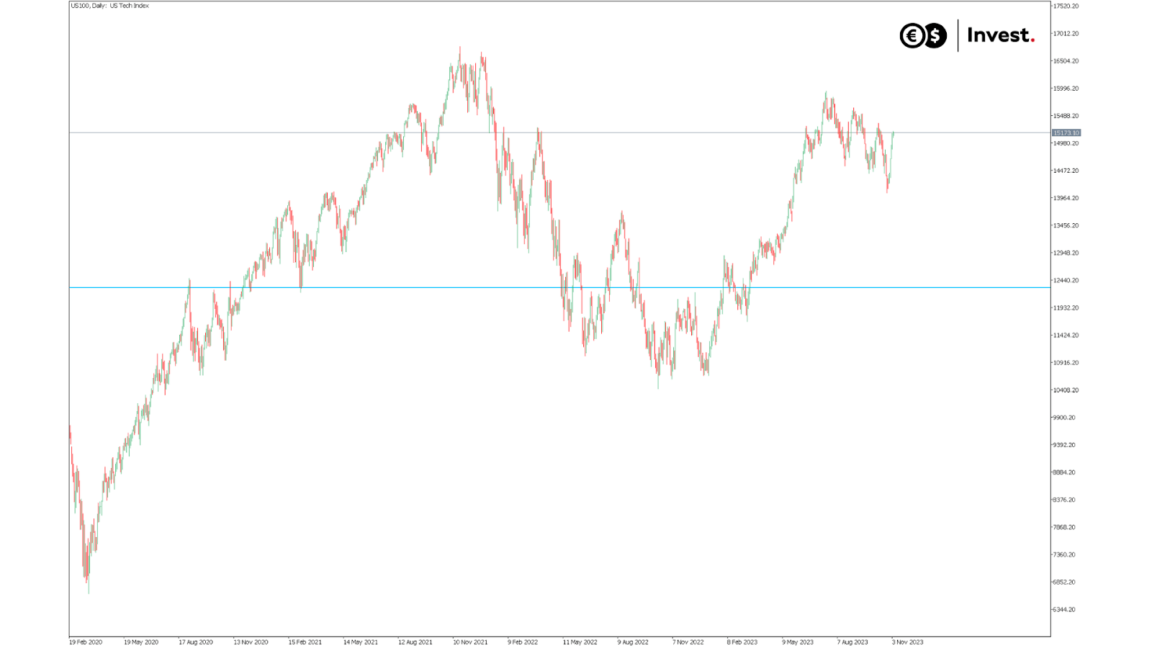Click the 9392.20 price axis label
The width and height of the screenshot is (1152, 648).
(x=1066, y=445)
